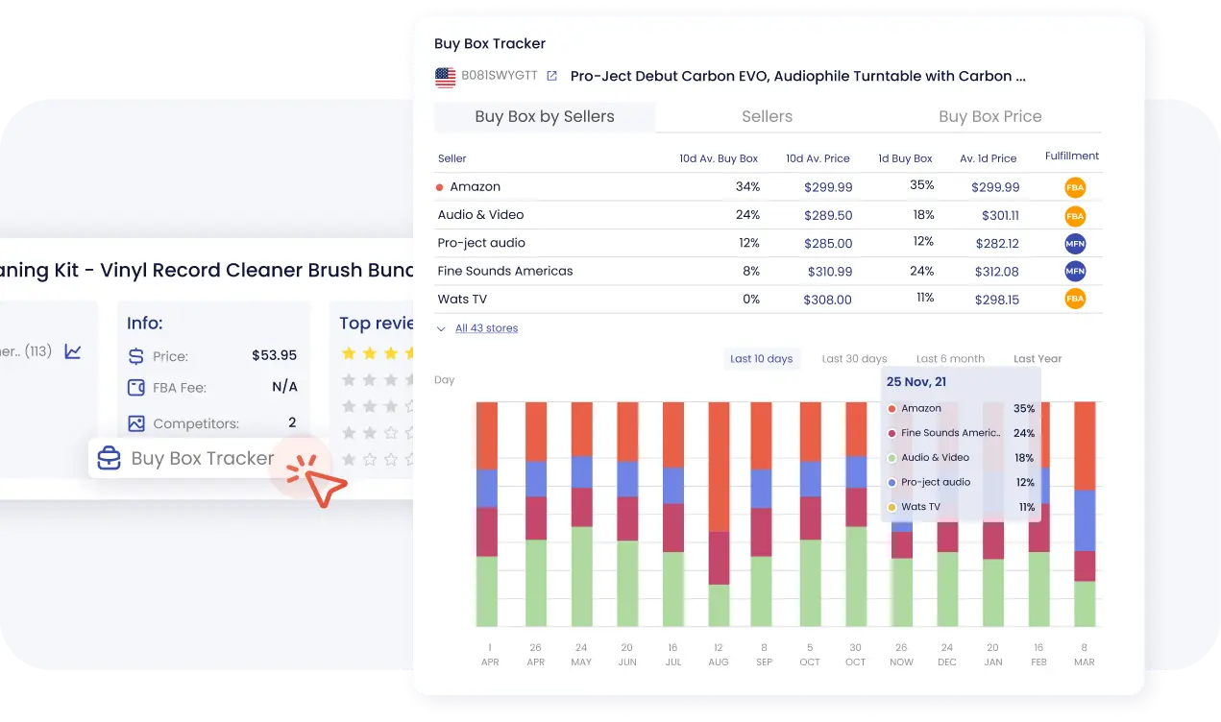Switch chart to Last 30 days
This screenshot has height=722, width=1221.
click(854, 359)
